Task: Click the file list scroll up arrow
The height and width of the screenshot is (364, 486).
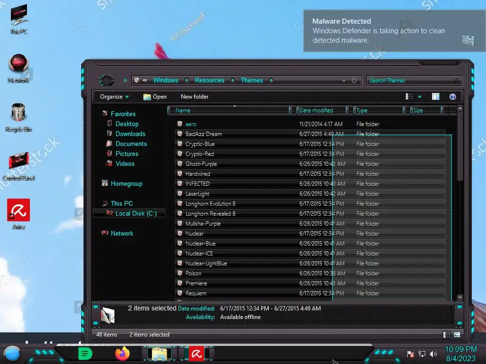Action: [x=460, y=108]
